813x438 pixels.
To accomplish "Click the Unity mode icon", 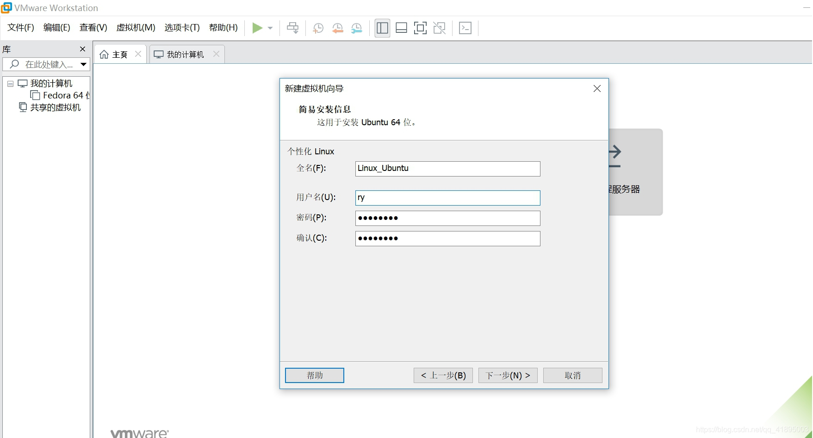I will 439,28.
